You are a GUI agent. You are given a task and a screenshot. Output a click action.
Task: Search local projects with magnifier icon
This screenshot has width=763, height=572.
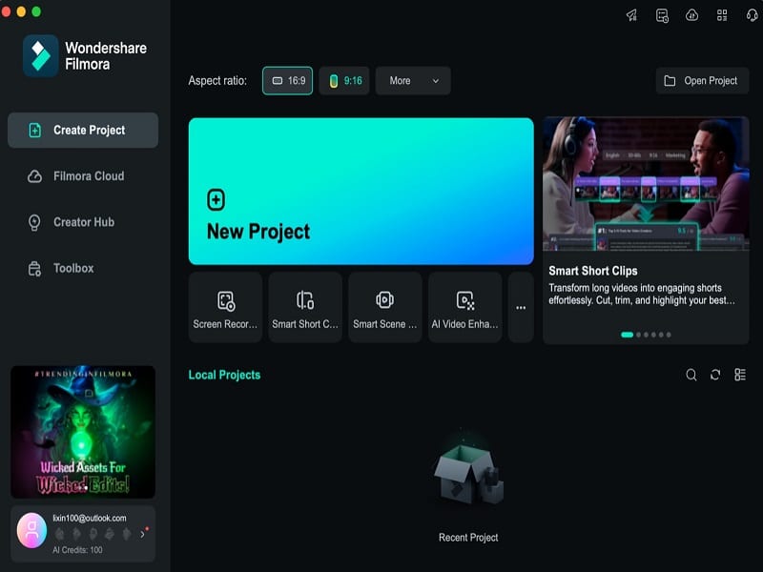click(691, 375)
